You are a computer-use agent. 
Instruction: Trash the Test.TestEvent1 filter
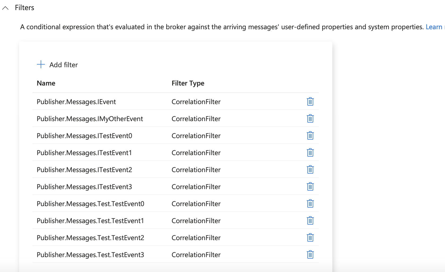[x=310, y=220]
